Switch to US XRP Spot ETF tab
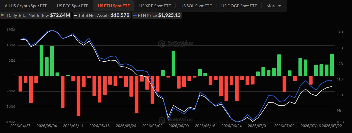The width and height of the screenshot is (352, 133). (x=155, y=6)
